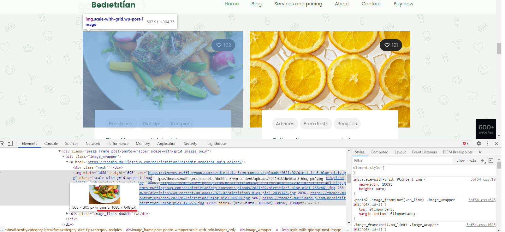The width and height of the screenshot is (505, 232).
Task: Open the 5bf54.css:10 source link
Action: click(483, 179)
